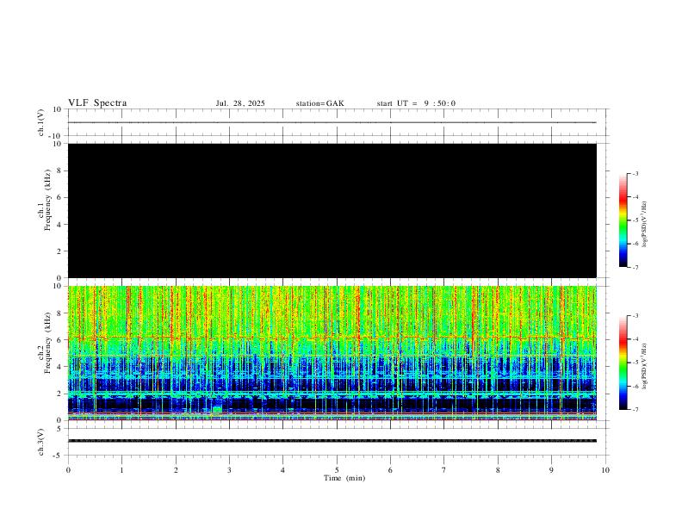The height and width of the screenshot is (527, 682).
Task: Click the 'start UT = 9 :50: 0' text
Action: pyautogui.click(x=416, y=103)
